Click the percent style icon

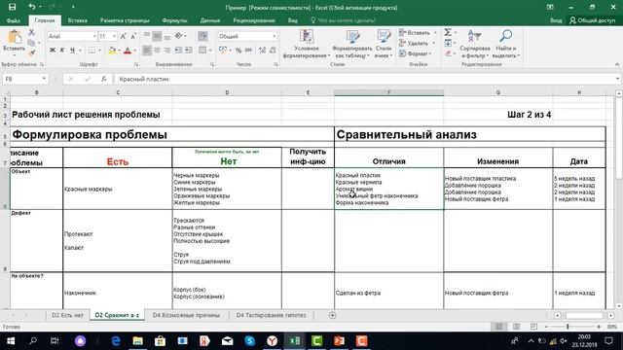(x=238, y=51)
